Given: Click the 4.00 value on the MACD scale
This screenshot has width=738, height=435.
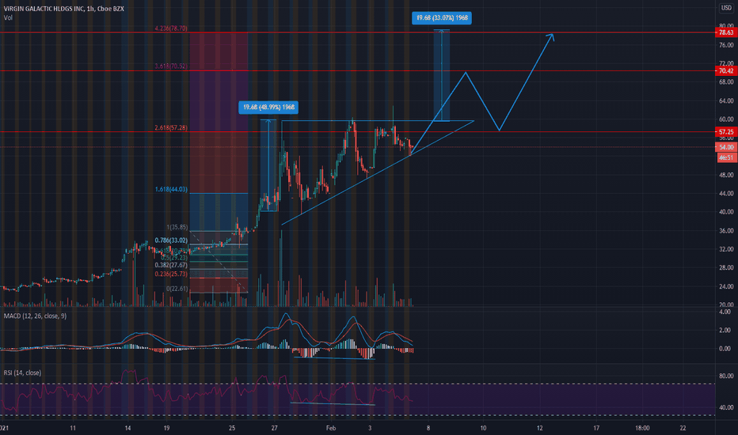Looking at the screenshot, I should click(x=725, y=312).
